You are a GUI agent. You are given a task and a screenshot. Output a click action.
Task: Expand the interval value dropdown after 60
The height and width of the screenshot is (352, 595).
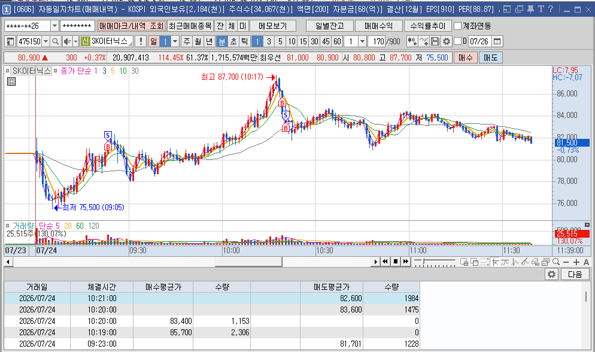click(x=362, y=41)
